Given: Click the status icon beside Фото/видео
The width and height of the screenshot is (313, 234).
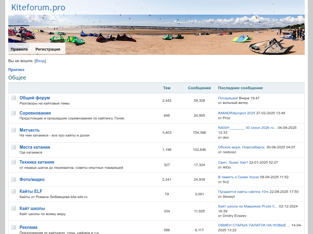Looking at the screenshot, I should 13,179.
